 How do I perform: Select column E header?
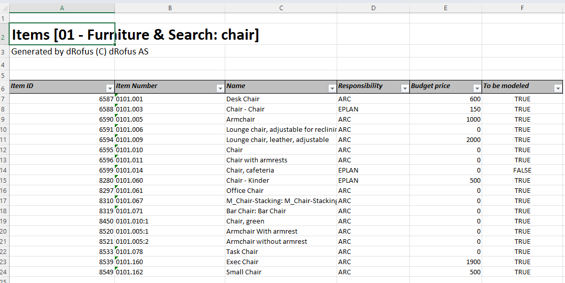pyautogui.click(x=445, y=8)
